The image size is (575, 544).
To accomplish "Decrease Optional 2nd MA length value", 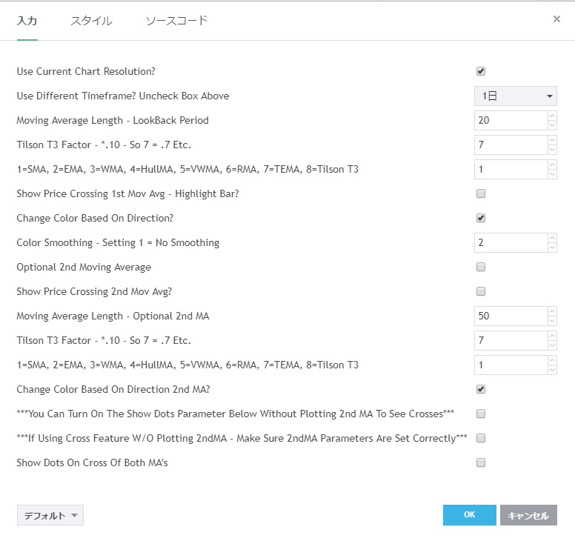I will [x=551, y=321].
